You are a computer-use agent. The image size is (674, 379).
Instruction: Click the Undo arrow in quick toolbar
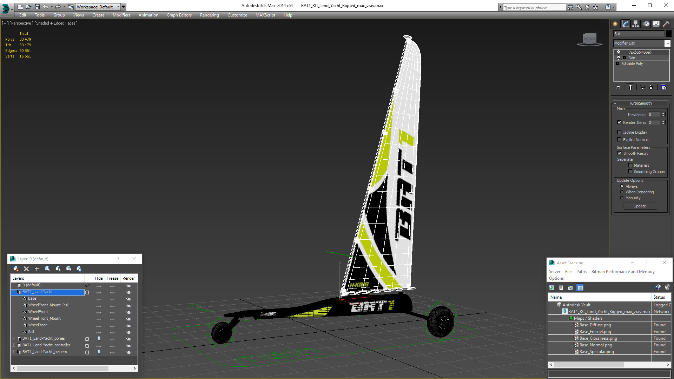46,7
